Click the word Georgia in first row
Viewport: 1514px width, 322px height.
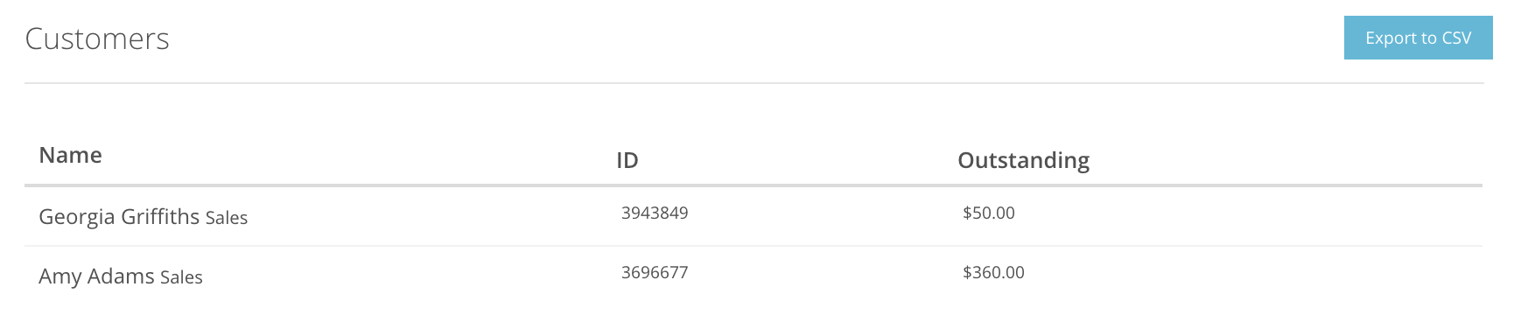pyautogui.click(x=77, y=217)
